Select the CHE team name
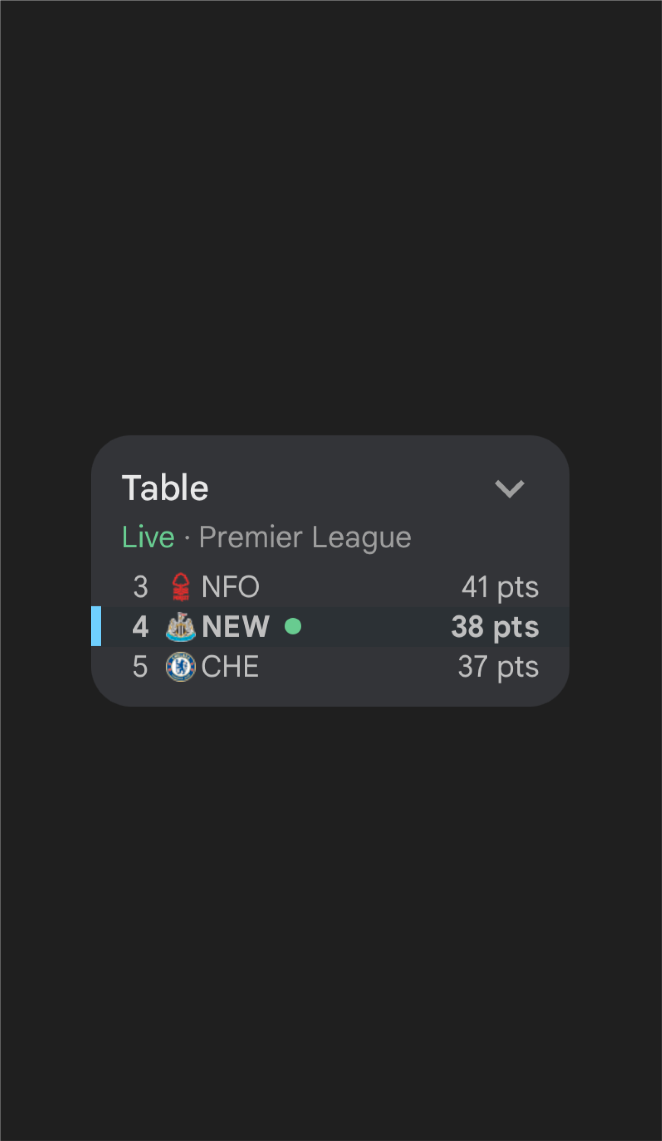Image resolution: width=662 pixels, height=1141 pixels. pos(230,667)
